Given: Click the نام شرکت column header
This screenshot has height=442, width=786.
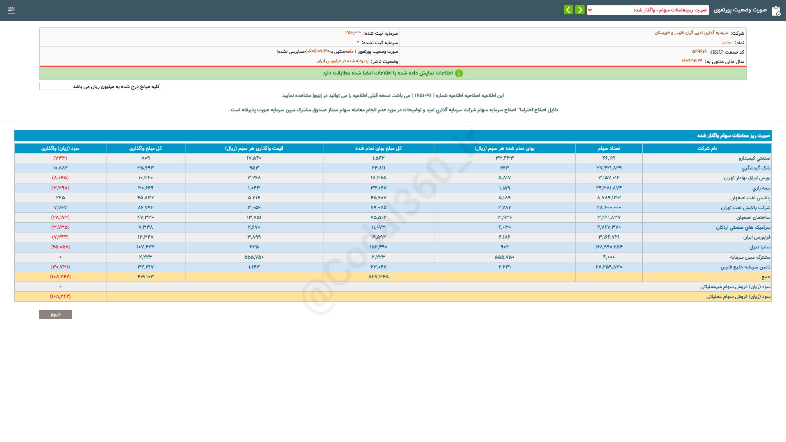Looking at the screenshot, I should pyautogui.click(x=707, y=148).
